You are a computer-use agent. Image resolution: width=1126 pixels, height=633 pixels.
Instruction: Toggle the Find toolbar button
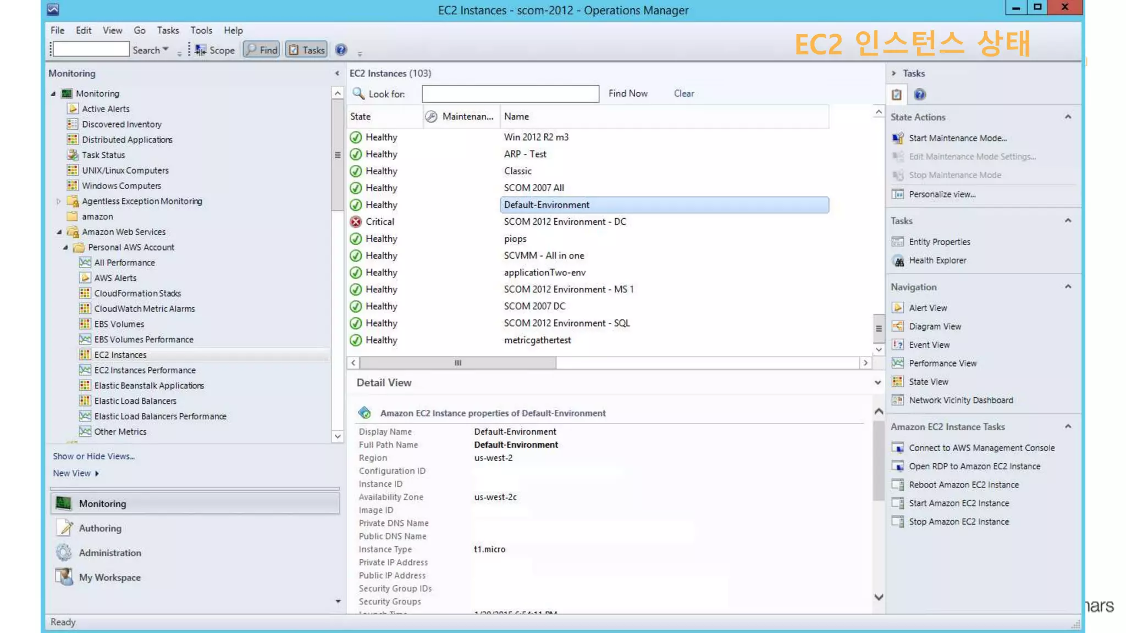pos(262,50)
